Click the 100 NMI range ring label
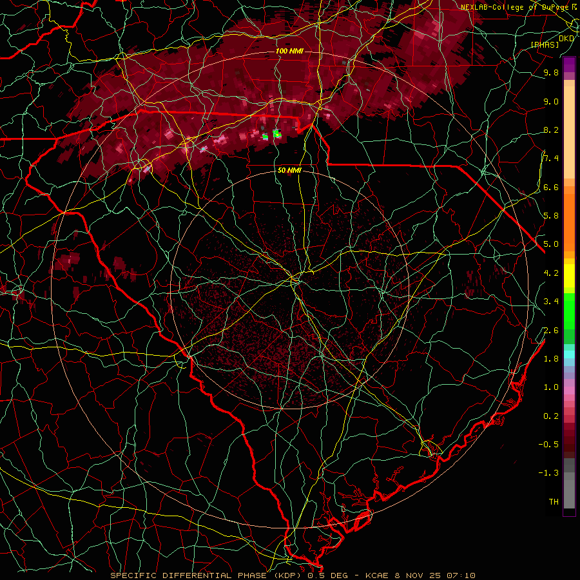 pyautogui.click(x=289, y=51)
